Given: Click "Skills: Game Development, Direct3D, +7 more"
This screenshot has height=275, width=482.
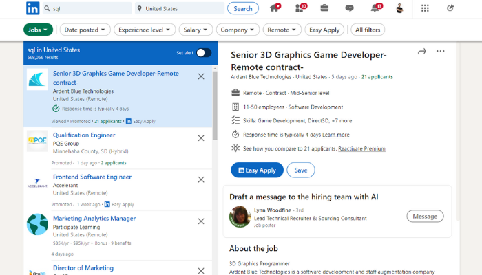Looking at the screenshot, I should (x=297, y=120).
